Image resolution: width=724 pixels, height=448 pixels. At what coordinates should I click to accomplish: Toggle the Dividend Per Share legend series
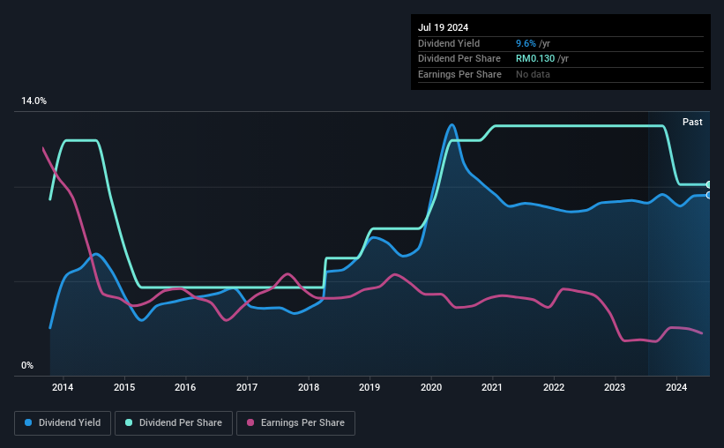174,423
